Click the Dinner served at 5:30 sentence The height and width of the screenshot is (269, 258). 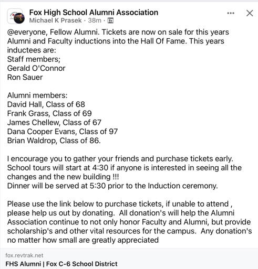click(112, 186)
